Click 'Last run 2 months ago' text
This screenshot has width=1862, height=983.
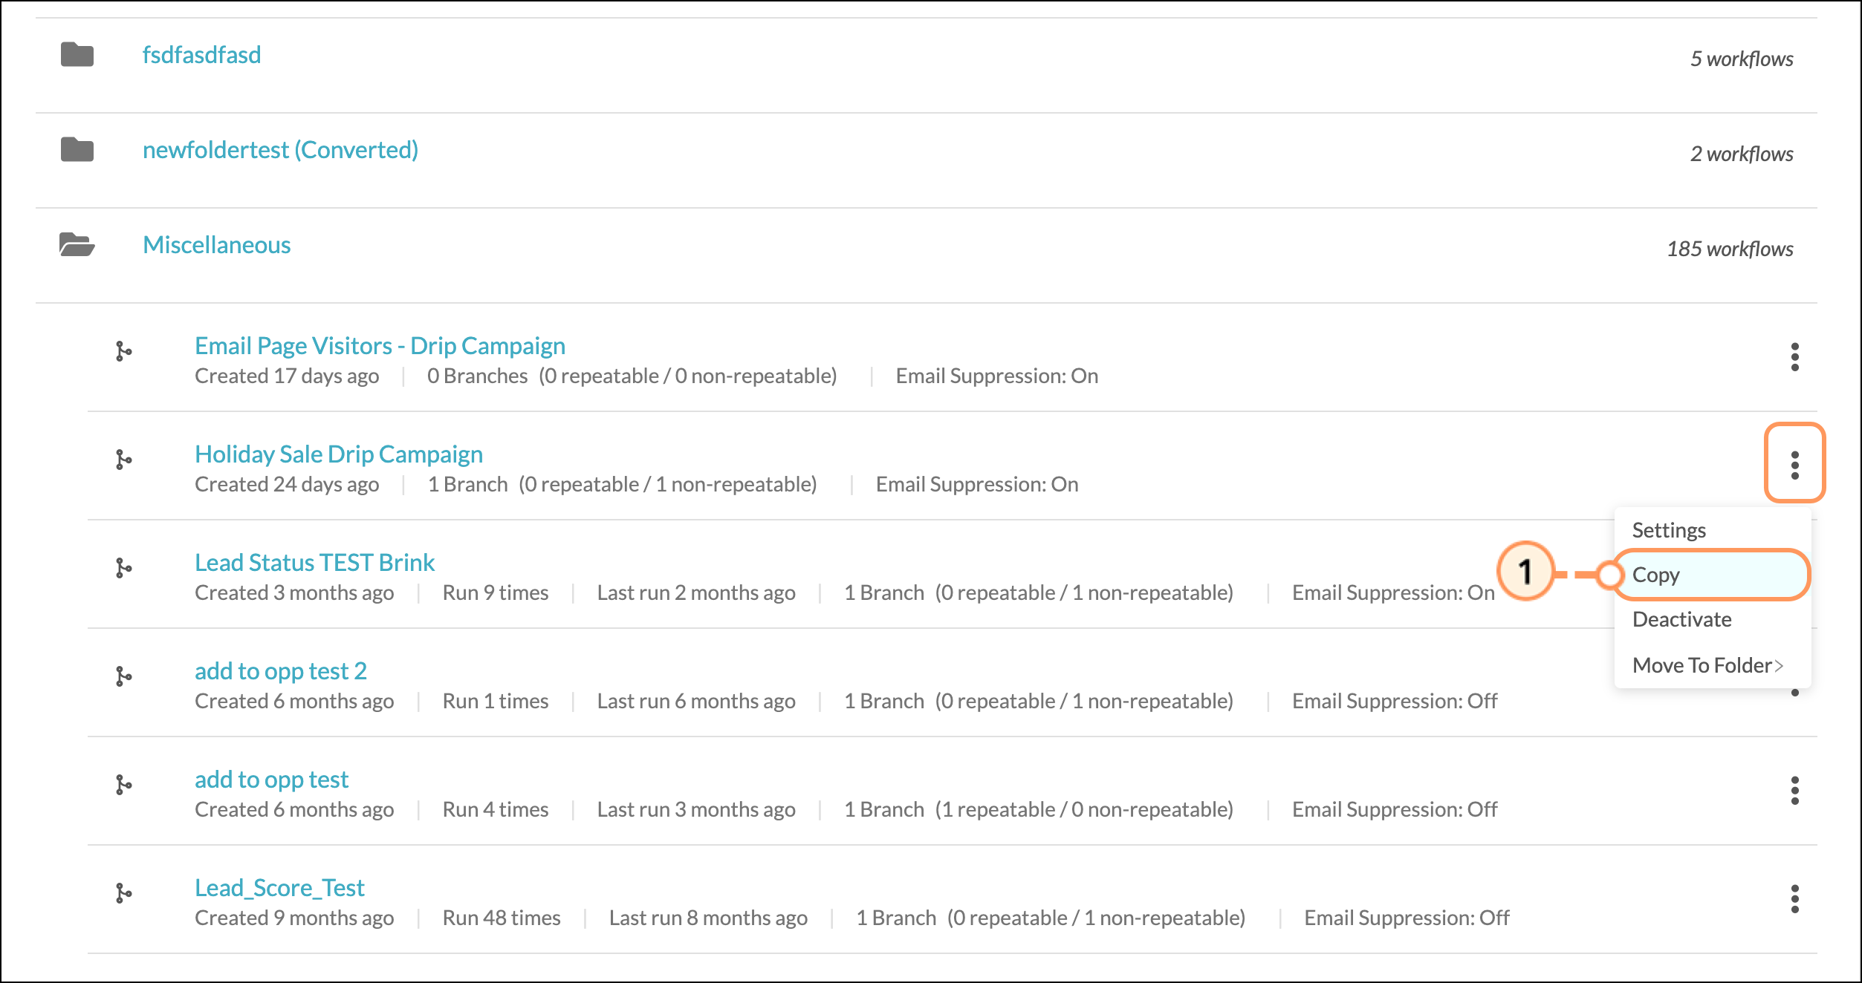coord(696,593)
